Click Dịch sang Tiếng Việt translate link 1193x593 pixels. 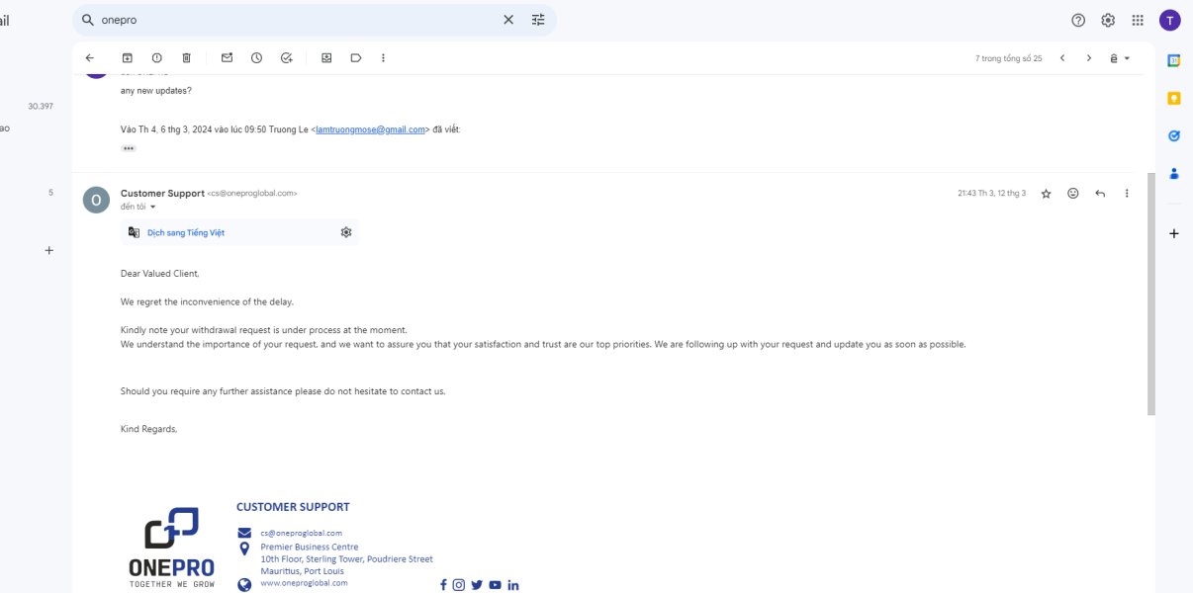pyautogui.click(x=186, y=232)
